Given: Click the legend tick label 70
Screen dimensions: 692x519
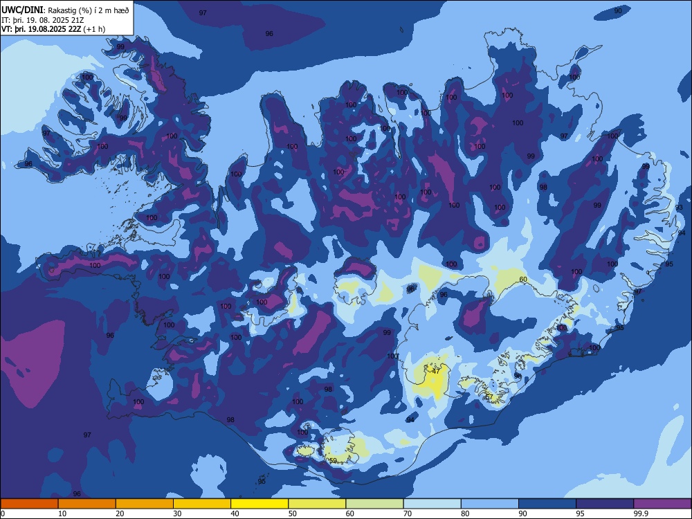Looking at the screenshot, I should pos(408,513).
